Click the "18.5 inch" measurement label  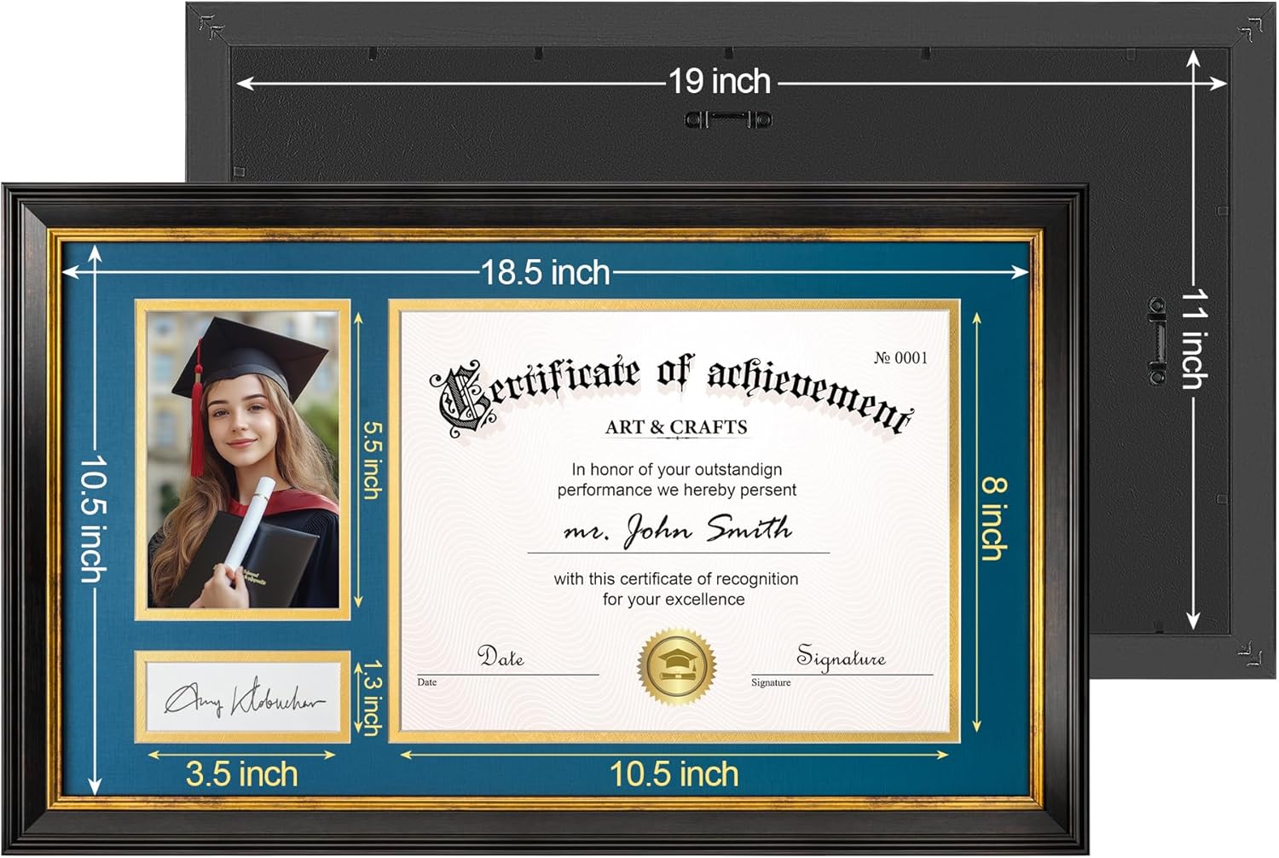coord(546,273)
